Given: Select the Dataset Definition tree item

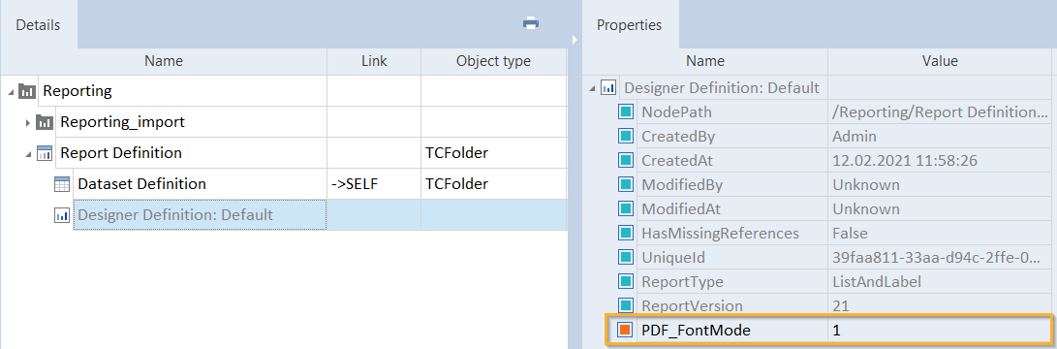Looking at the screenshot, I should pos(142,183).
